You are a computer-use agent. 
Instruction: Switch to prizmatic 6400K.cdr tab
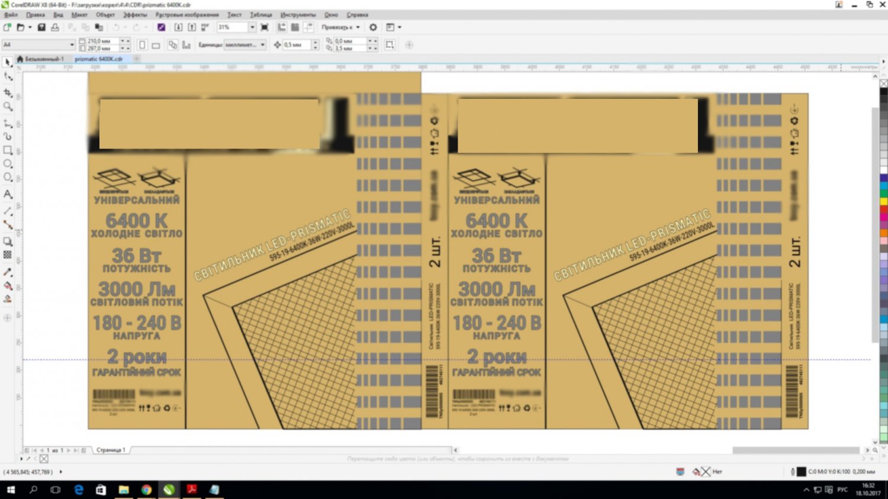click(x=99, y=59)
